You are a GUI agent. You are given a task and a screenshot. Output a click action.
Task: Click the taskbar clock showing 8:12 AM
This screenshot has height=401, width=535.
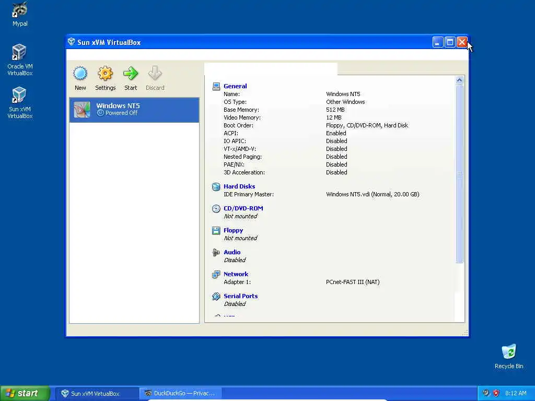[x=516, y=394]
